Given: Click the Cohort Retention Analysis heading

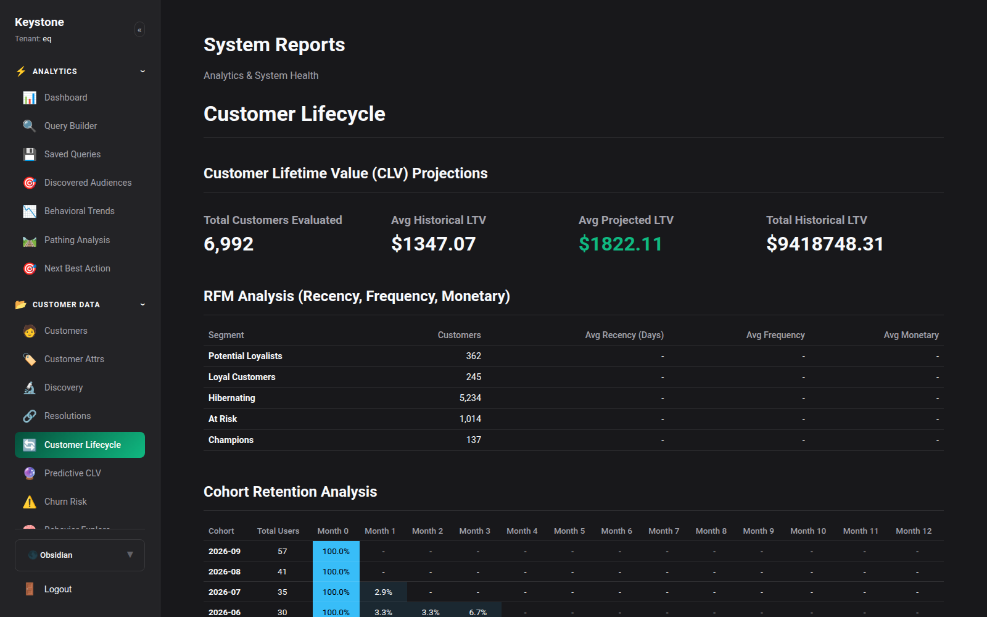Looking at the screenshot, I should coord(291,492).
